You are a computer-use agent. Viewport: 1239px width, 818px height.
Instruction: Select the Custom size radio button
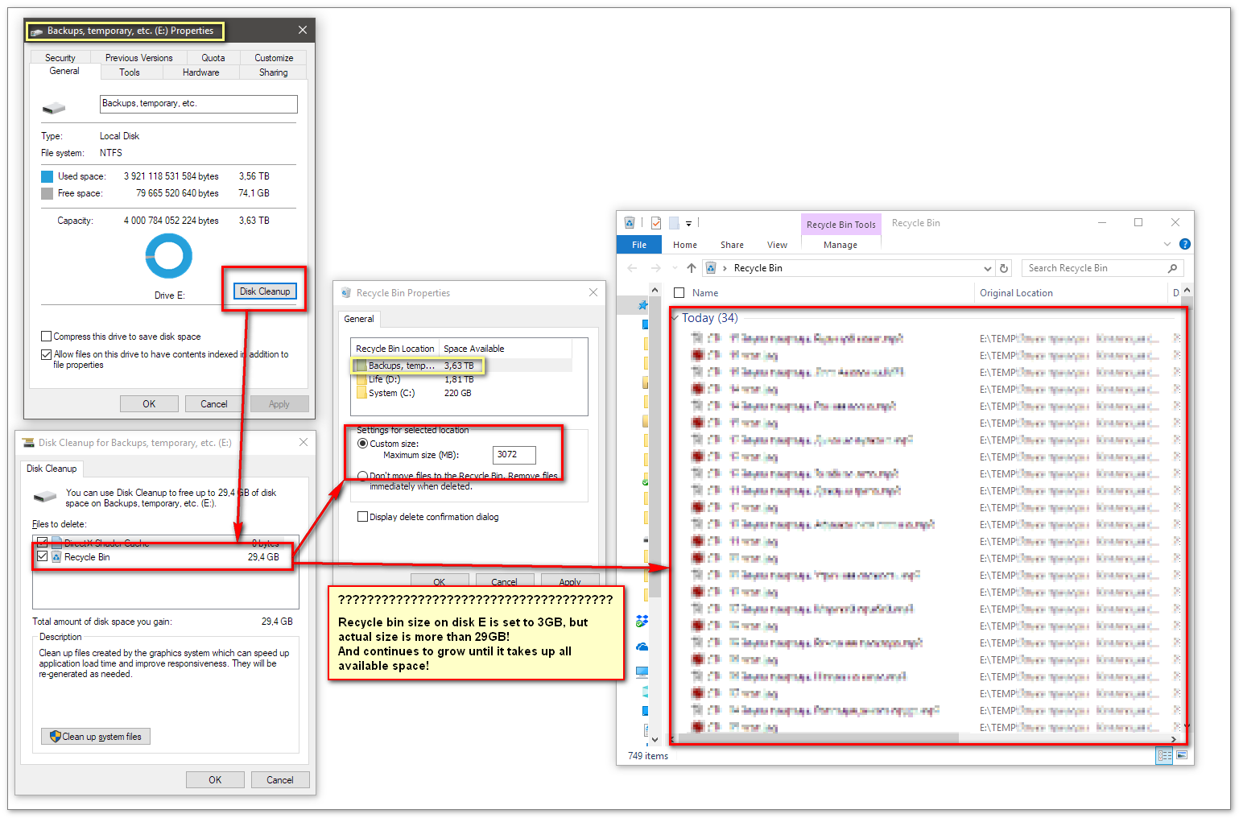coord(362,444)
